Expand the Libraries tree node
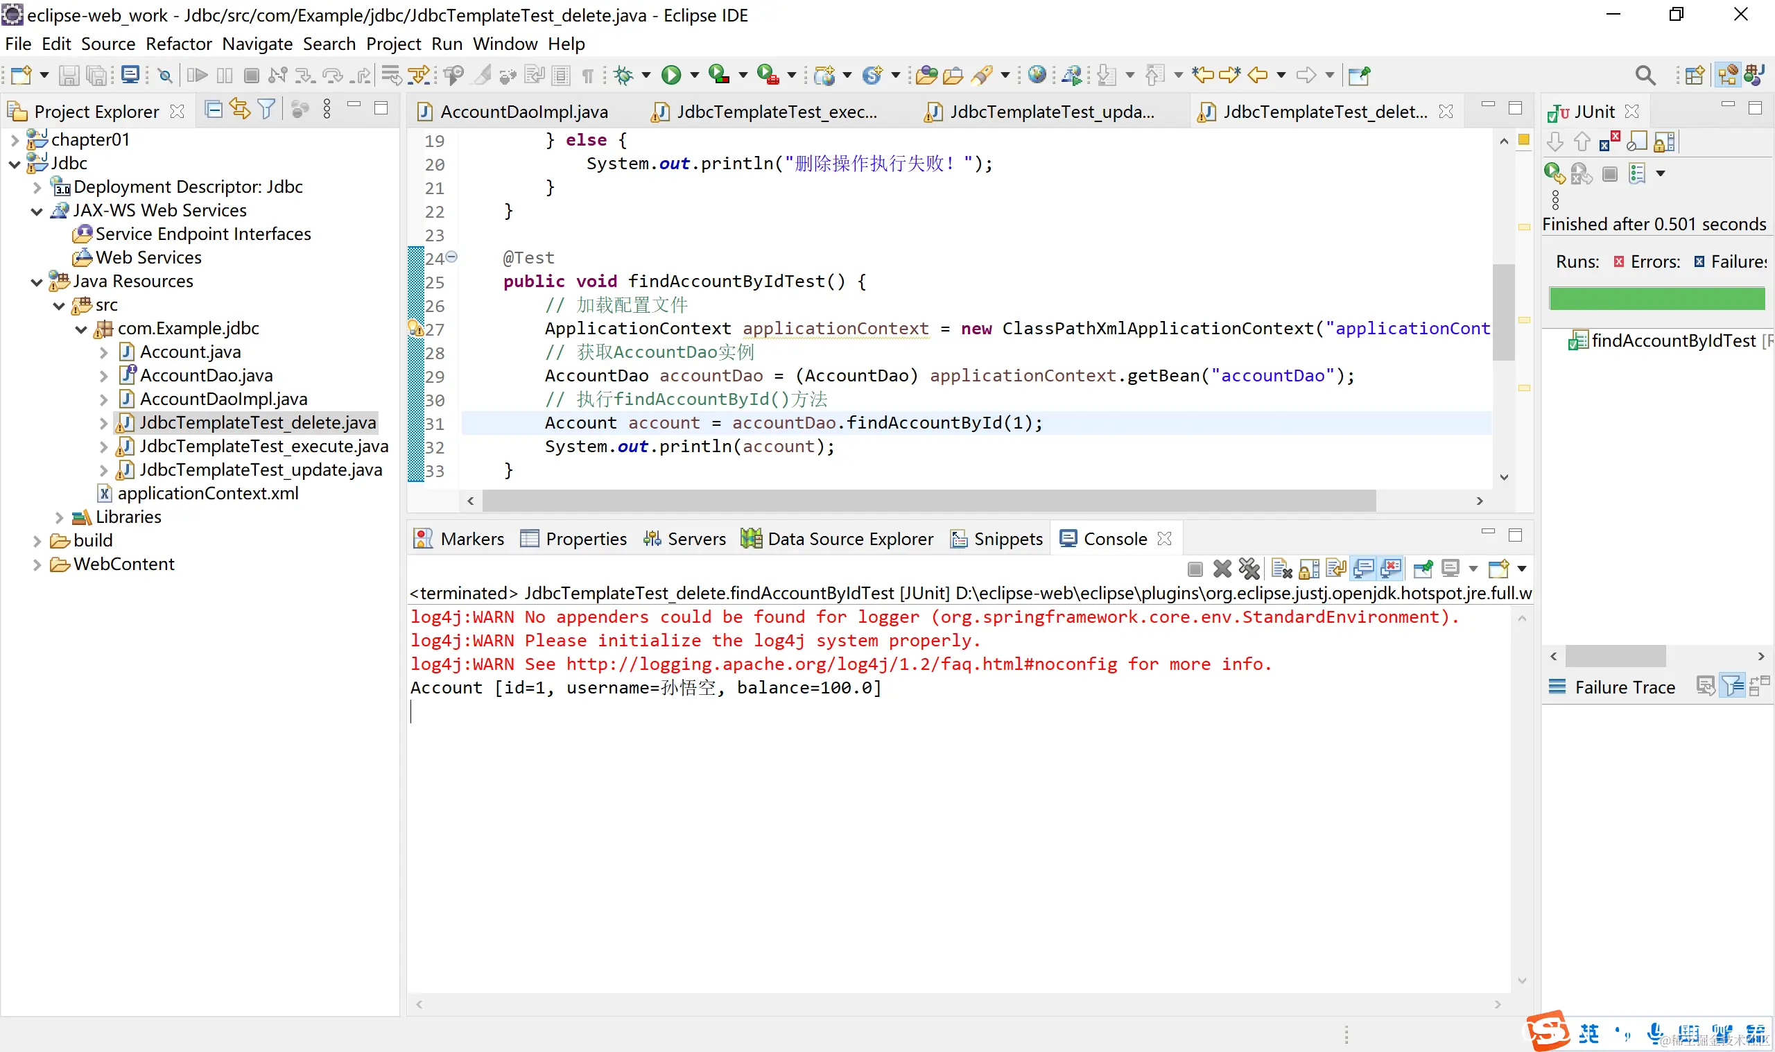Screen dimensions: 1775x1052 click(60, 517)
